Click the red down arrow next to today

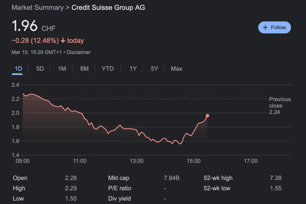click(63, 41)
